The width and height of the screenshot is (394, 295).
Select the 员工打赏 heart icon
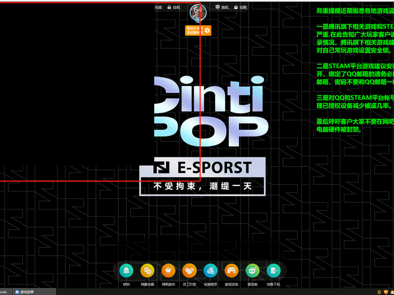pos(189,271)
